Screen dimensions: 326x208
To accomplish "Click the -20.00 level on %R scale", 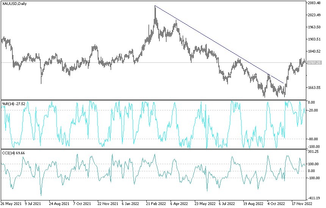I will pyautogui.click(x=313, y=110).
